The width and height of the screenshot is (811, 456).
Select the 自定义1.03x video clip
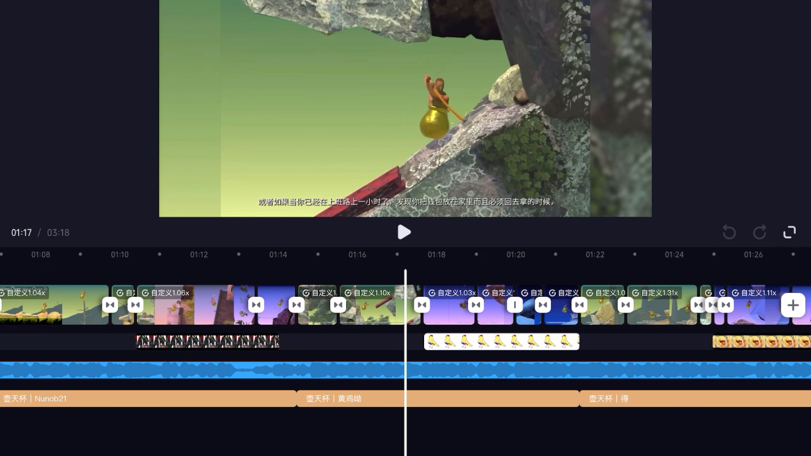(449, 305)
